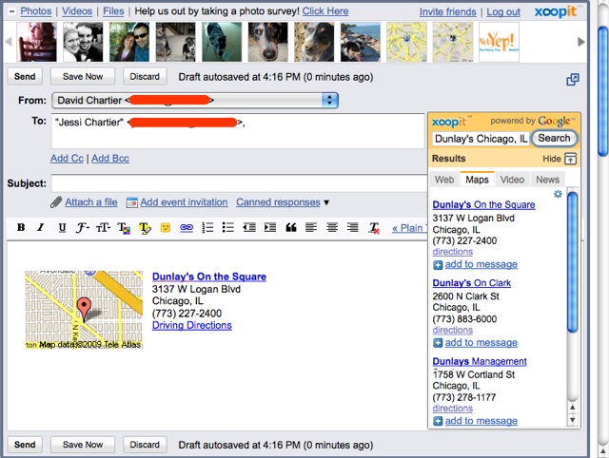Viewport: 609px width, 458px height.
Task: Click the bottom Send button
Action: point(25,445)
